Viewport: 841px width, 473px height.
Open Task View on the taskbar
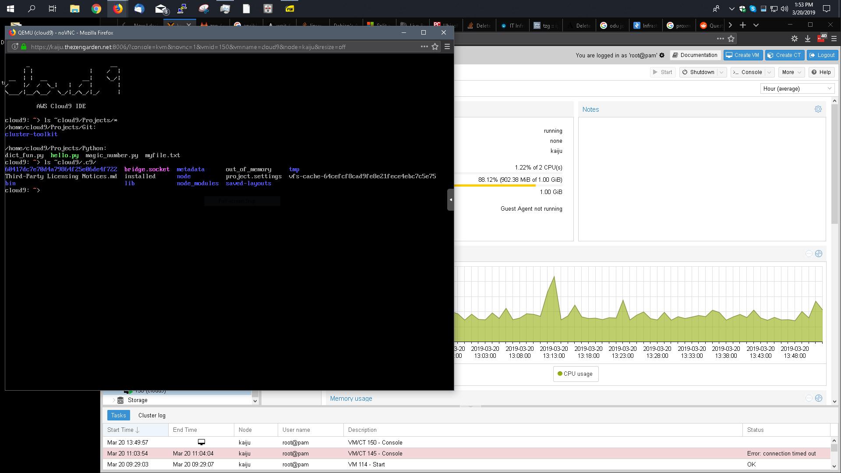coord(53,8)
